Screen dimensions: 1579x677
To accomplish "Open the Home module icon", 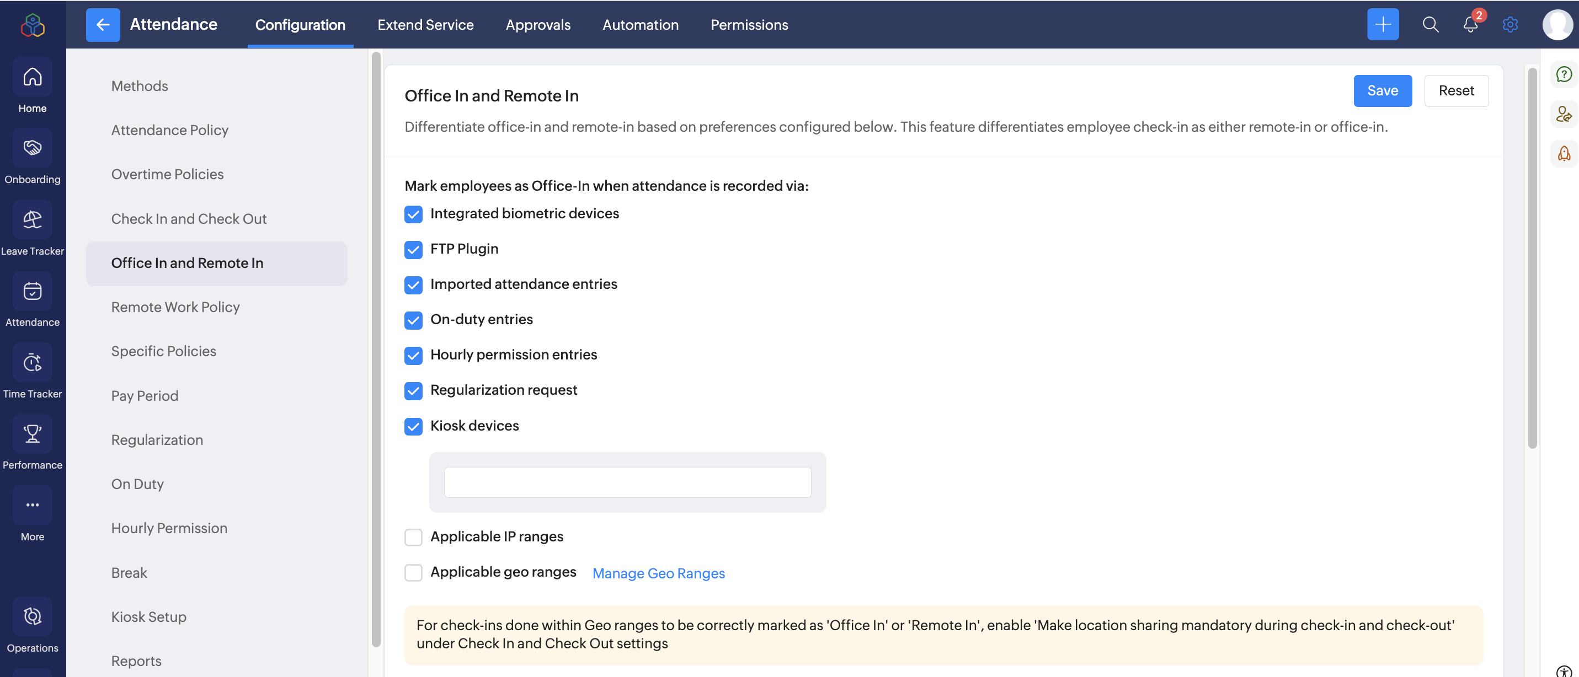I will [33, 77].
